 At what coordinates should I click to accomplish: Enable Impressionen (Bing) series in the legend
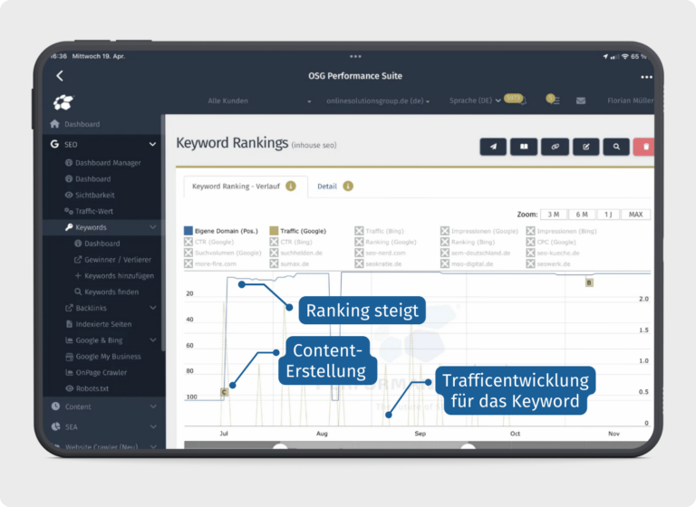[x=562, y=231]
